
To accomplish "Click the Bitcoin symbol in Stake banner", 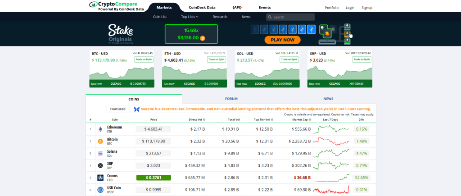I will (203, 38).
